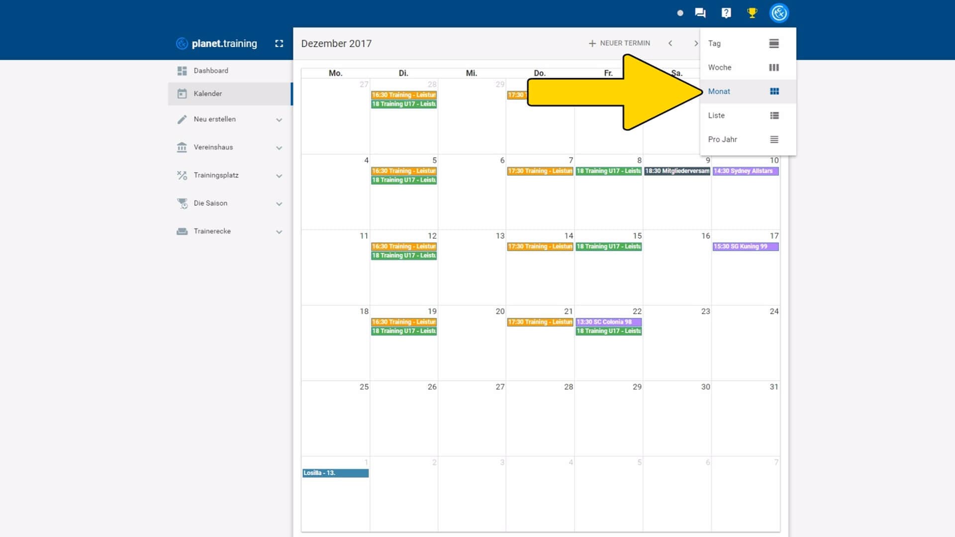
Task: Go to previous month arrow
Action: [x=670, y=43]
